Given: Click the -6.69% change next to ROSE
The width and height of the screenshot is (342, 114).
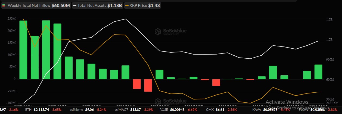Looking at the screenshot, I should pos(192,110).
